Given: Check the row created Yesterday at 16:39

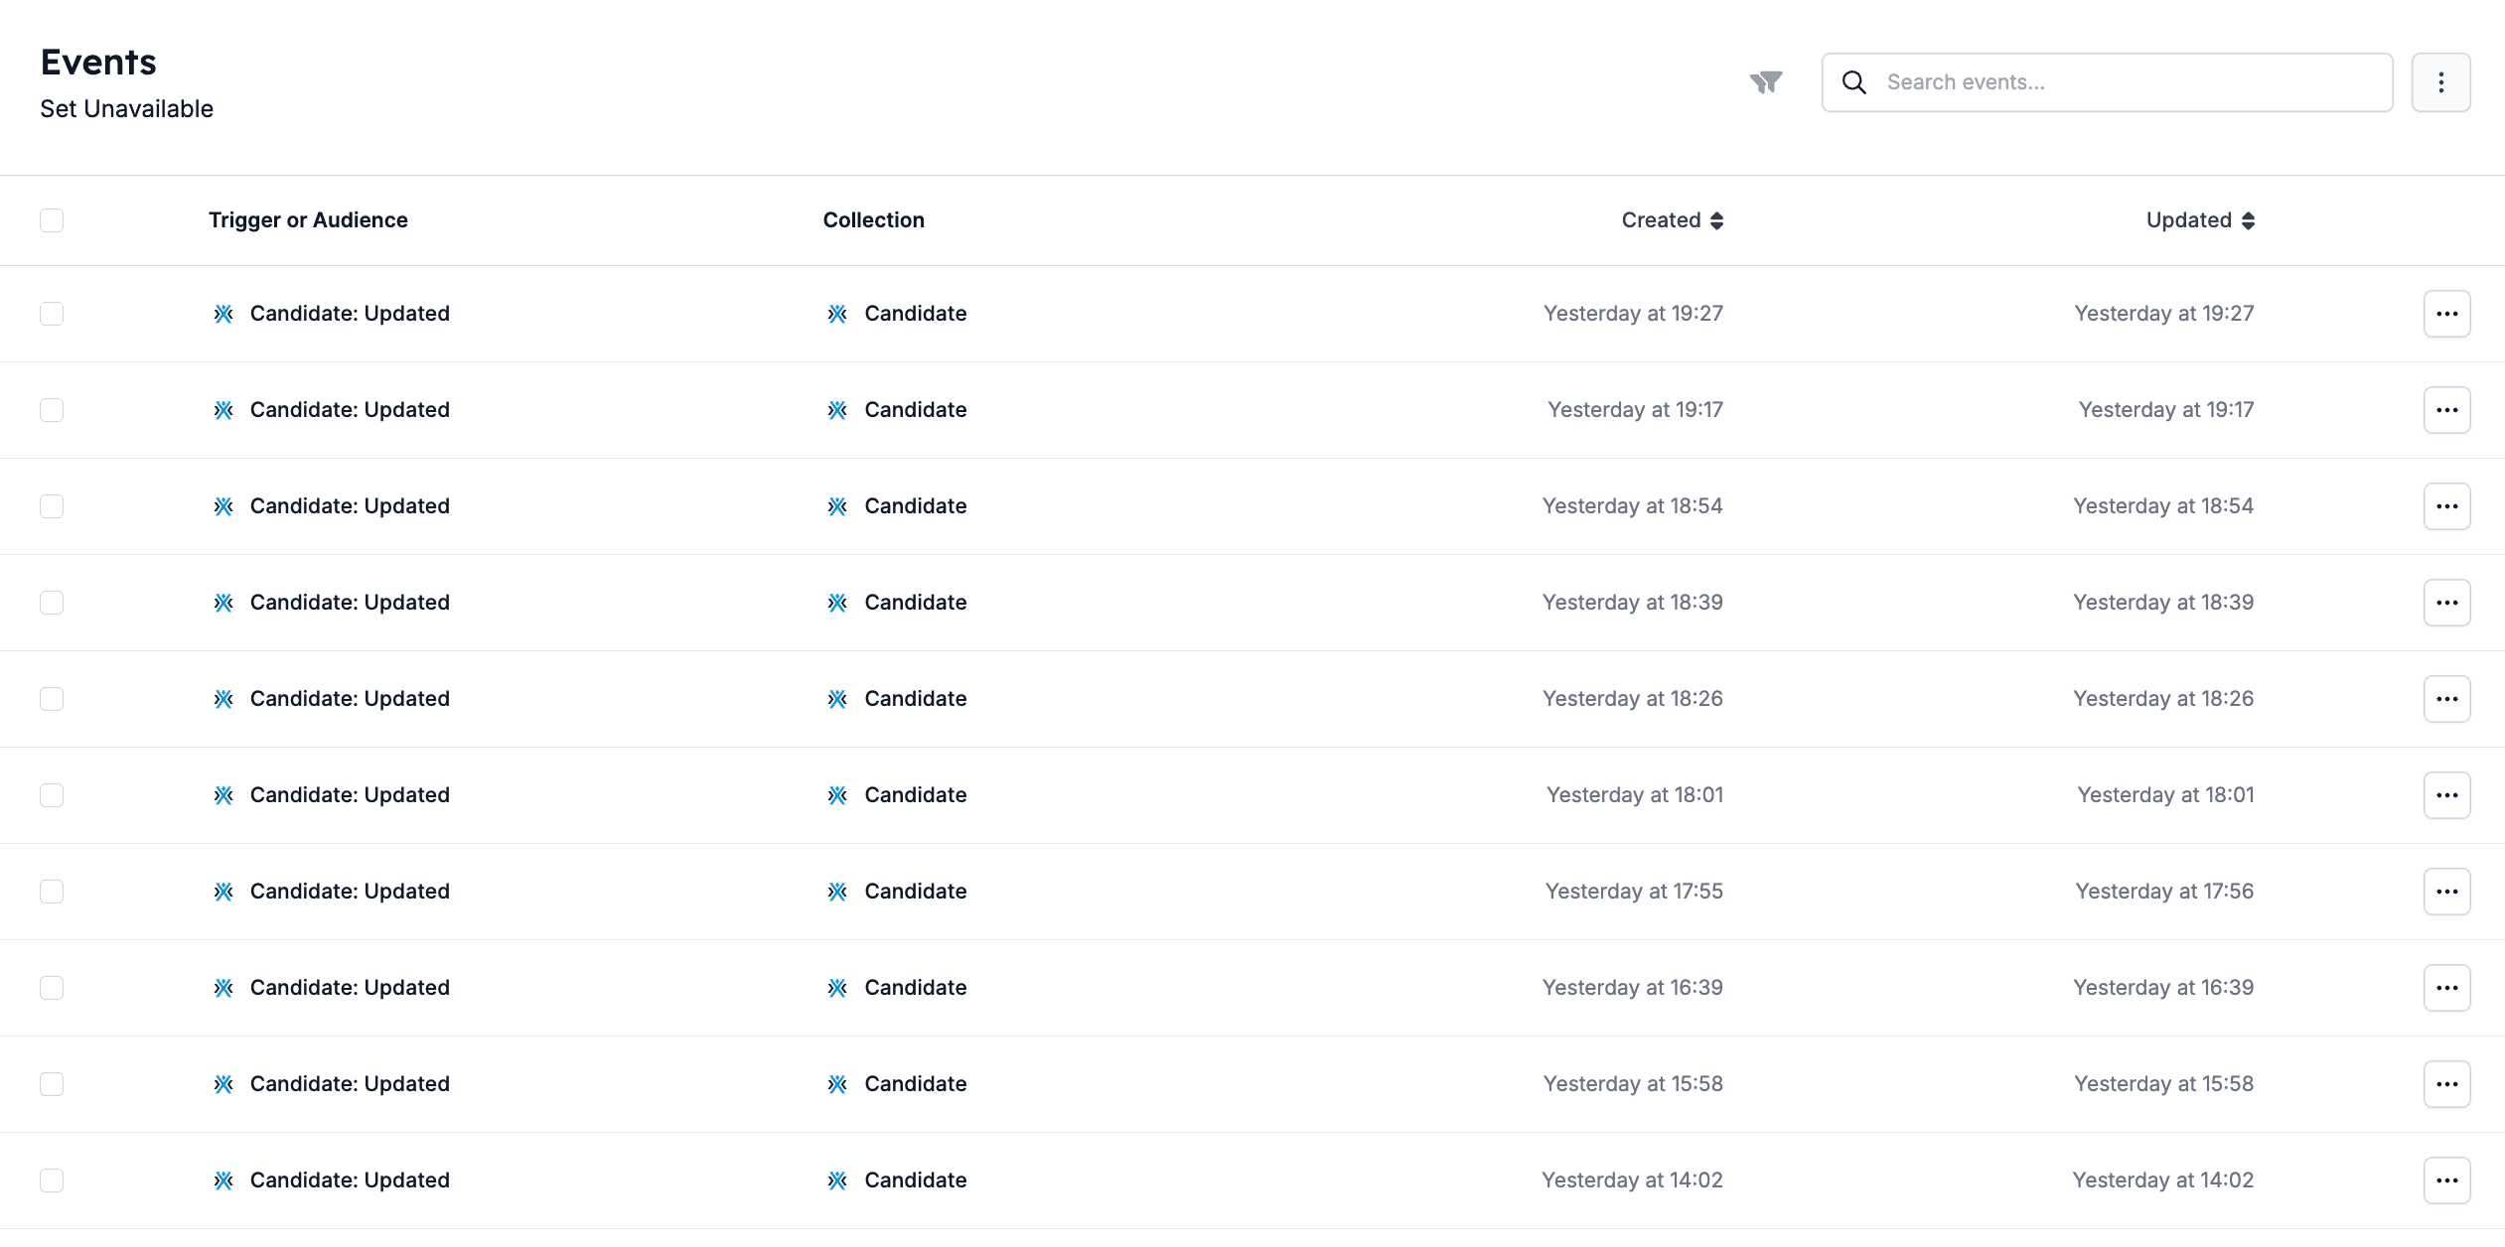Looking at the screenshot, I should click(52, 988).
